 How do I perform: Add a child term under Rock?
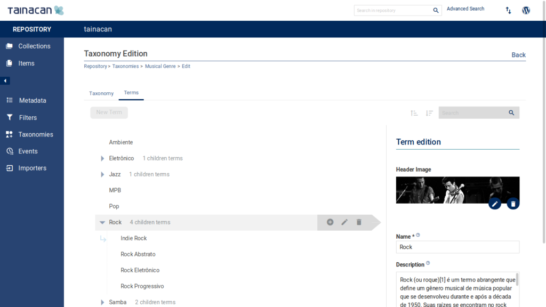(x=330, y=222)
